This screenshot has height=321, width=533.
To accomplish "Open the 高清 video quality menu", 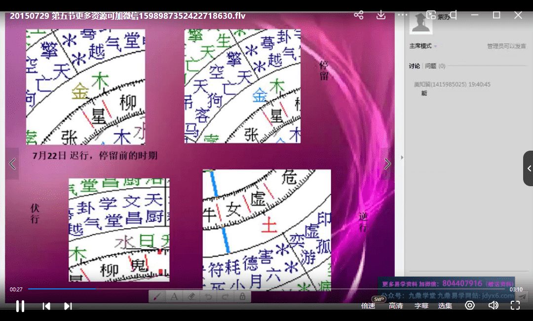I will (x=395, y=306).
